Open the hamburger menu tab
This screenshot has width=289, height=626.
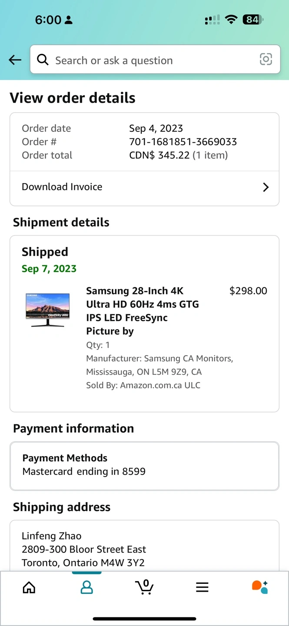[202, 587]
